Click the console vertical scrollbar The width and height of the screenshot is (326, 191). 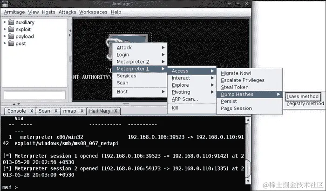248,151
